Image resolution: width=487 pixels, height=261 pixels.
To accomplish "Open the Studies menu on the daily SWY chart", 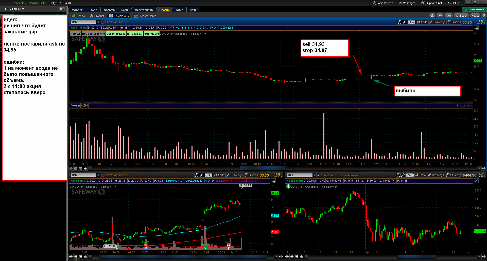I will pos(251,175).
